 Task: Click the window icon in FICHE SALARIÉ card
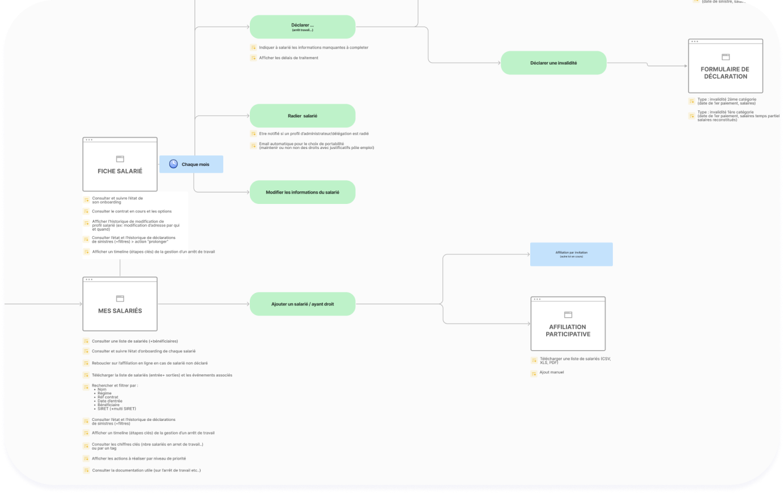click(120, 159)
